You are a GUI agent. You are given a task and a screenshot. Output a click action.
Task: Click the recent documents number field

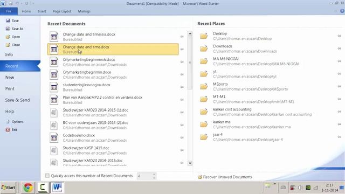click(x=144, y=176)
